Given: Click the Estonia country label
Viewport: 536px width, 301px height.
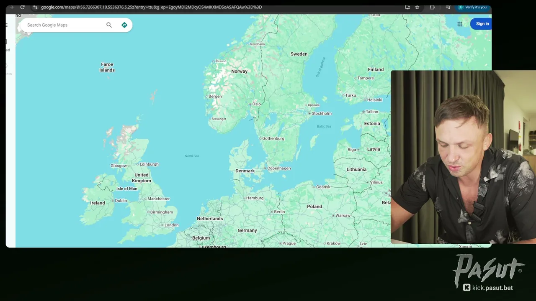Looking at the screenshot, I should point(372,124).
